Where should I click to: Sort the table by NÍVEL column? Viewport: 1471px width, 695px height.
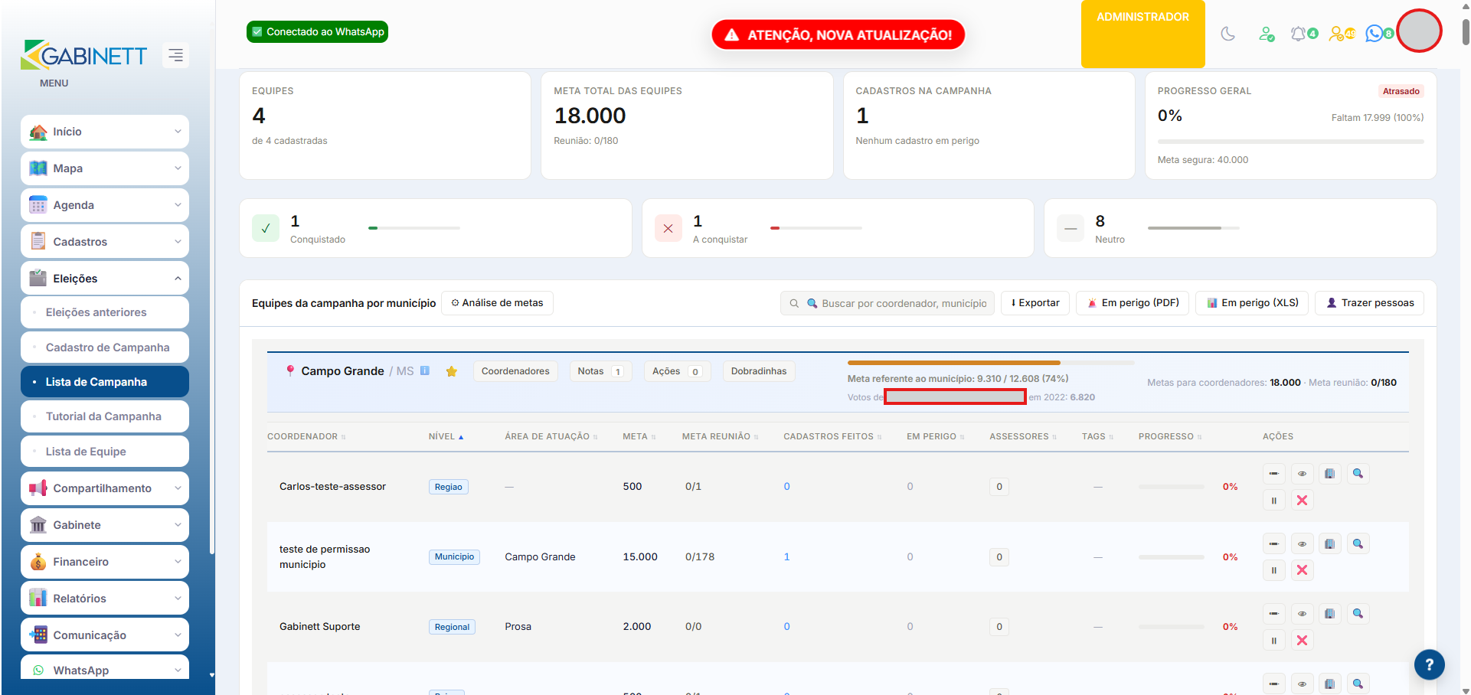[446, 436]
